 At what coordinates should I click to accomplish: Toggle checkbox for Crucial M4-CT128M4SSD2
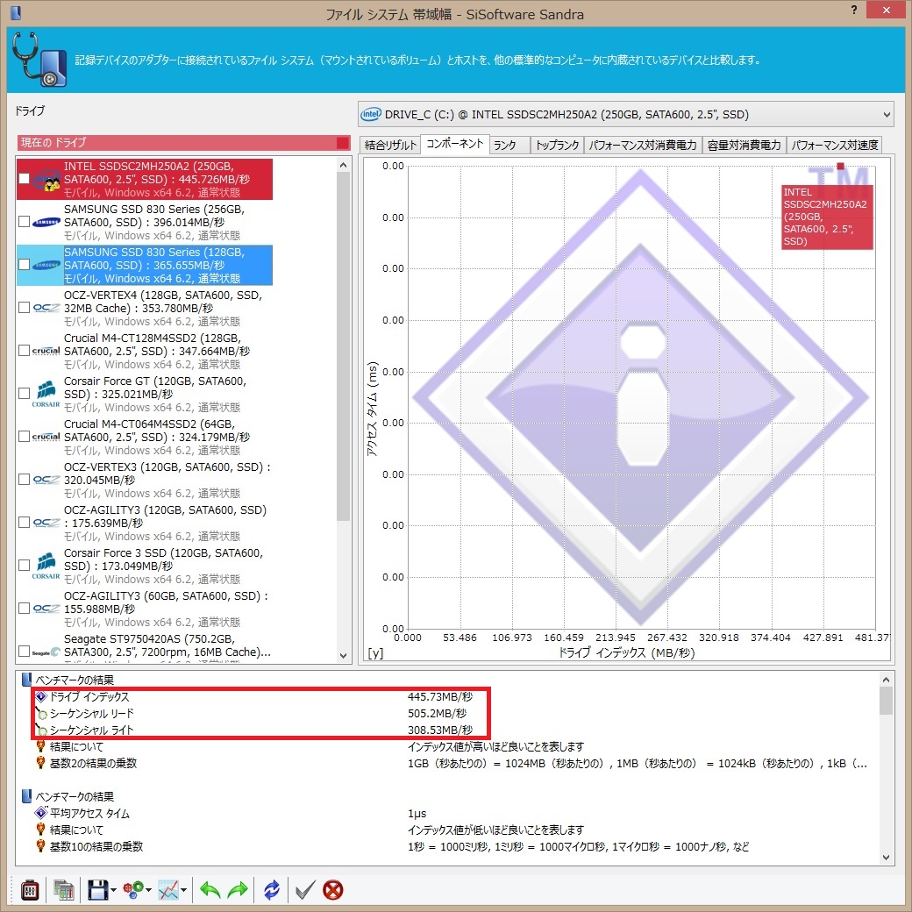click(x=24, y=351)
